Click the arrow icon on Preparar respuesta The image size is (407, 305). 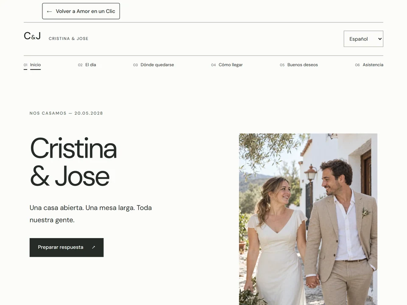[x=93, y=247]
